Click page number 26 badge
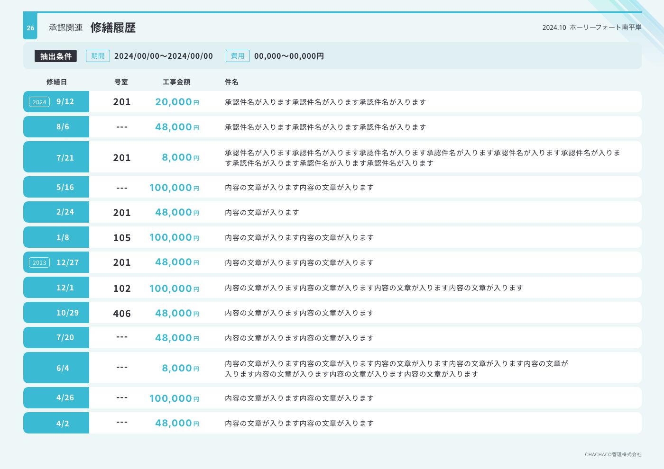This screenshot has height=469, width=664. (30, 28)
